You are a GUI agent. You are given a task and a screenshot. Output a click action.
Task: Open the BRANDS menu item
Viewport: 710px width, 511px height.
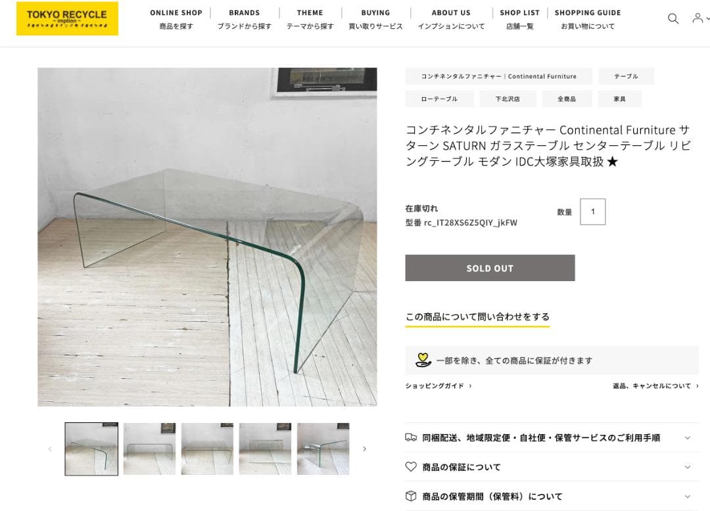click(x=245, y=19)
